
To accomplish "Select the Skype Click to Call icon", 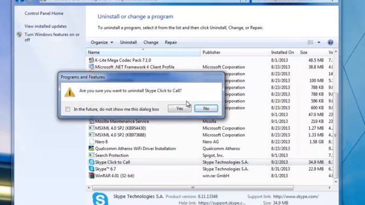I will pos(91,162).
